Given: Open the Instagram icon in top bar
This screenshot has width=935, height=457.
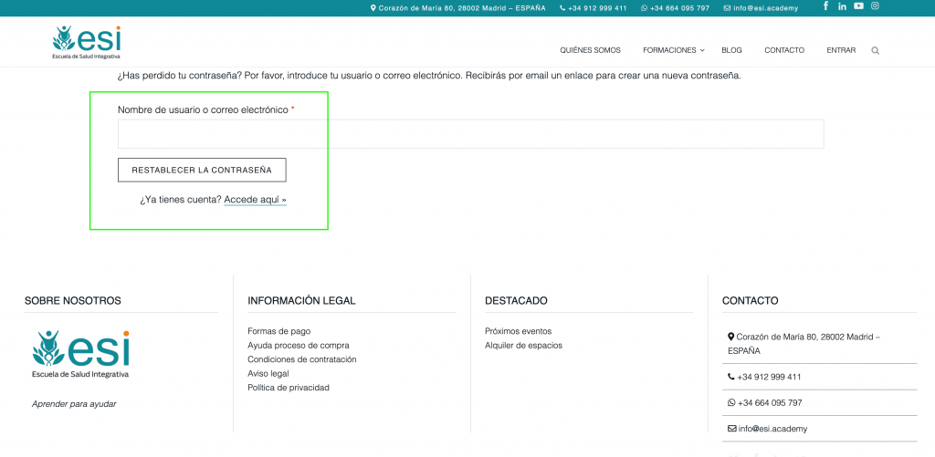Looking at the screenshot, I should [875, 6].
